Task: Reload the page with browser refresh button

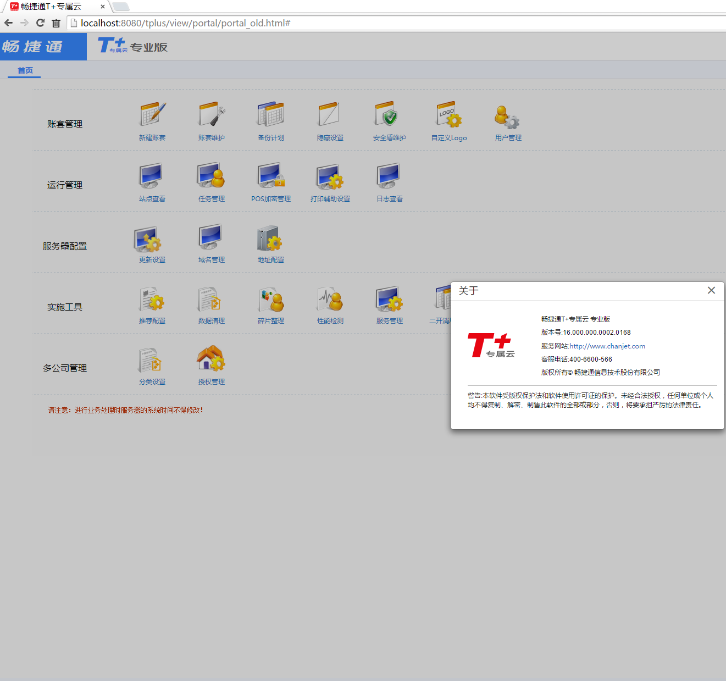Action: point(40,23)
